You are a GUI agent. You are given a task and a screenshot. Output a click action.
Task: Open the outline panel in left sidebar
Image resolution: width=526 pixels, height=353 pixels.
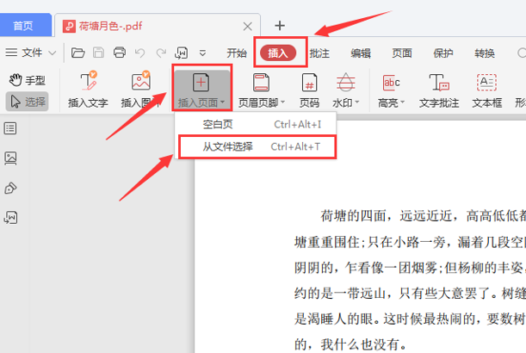click(11, 128)
